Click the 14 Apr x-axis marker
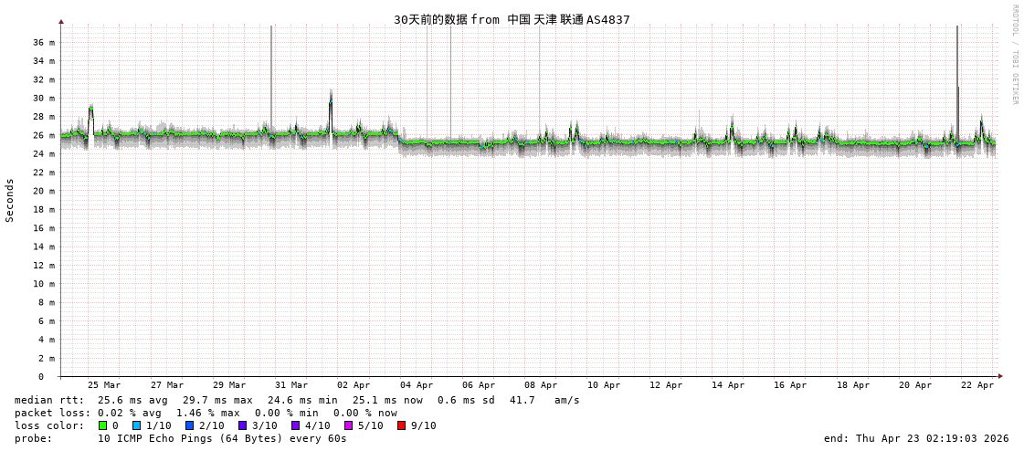 tap(728, 385)
